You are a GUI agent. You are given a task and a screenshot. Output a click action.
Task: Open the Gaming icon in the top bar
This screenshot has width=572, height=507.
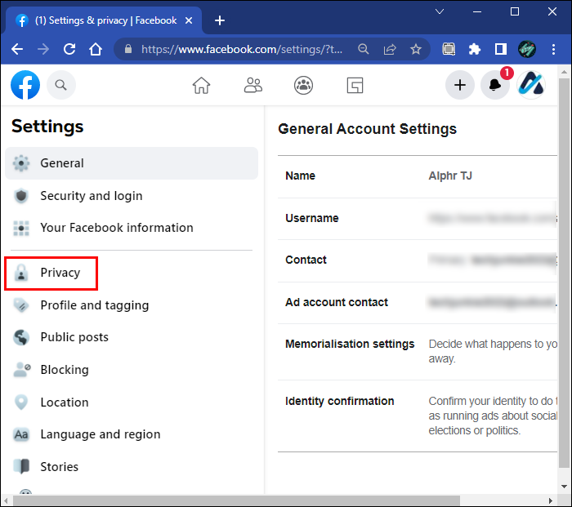pyautogui.click(x=355, y=85)
